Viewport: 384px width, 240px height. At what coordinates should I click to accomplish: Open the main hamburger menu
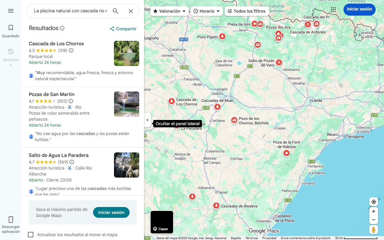click(x=10, y=10)
